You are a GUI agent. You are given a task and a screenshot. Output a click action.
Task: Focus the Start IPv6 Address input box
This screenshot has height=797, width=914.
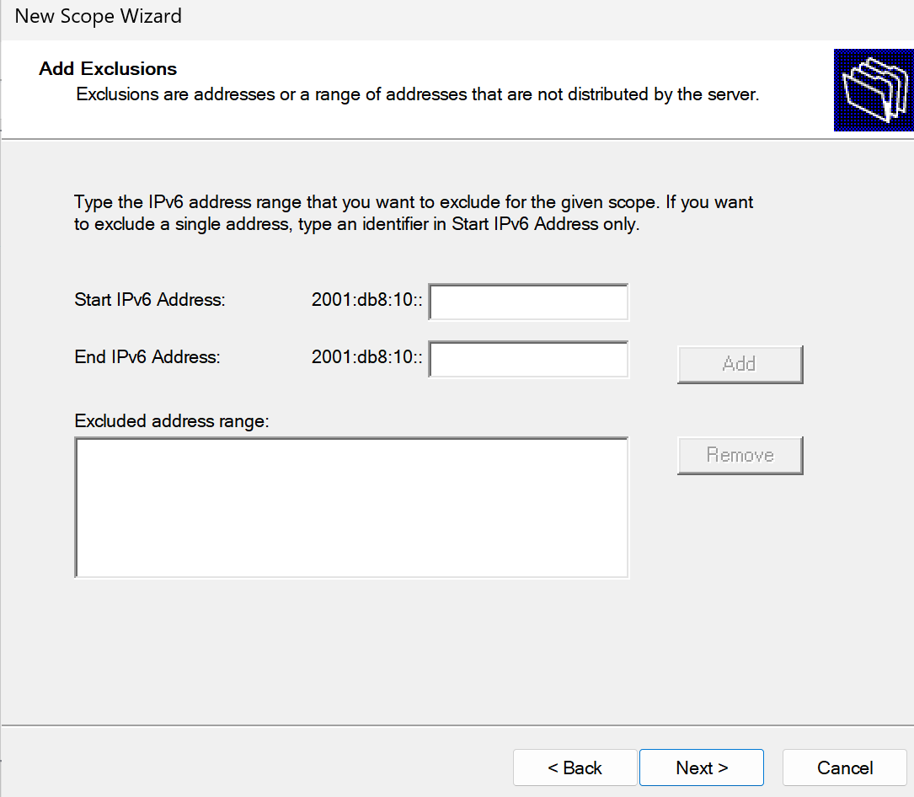point(528,302)
